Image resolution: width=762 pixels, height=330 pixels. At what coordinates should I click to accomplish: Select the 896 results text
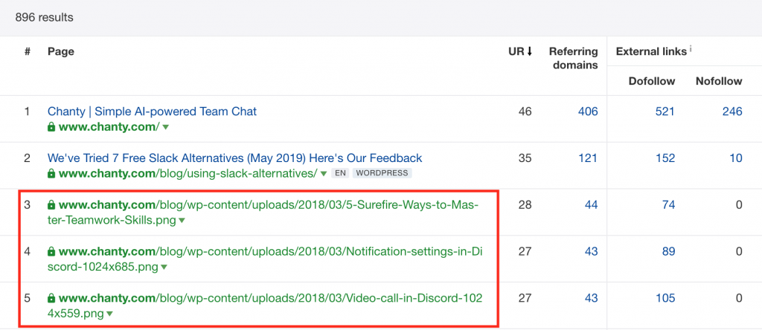44,18
